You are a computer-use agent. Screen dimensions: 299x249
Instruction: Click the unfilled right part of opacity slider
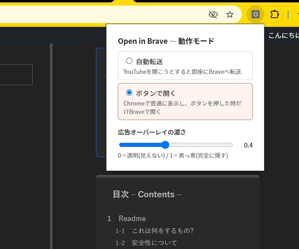coord(201,145)
